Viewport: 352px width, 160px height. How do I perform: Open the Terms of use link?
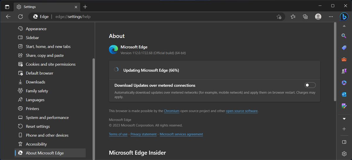pos(118,134)
